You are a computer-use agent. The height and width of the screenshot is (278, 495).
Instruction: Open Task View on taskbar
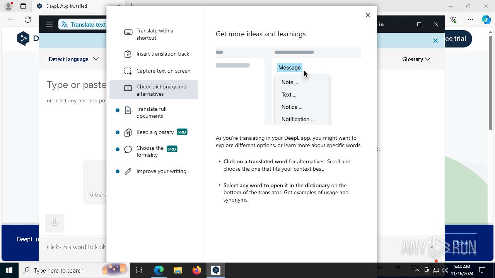(x=139, y=270)
